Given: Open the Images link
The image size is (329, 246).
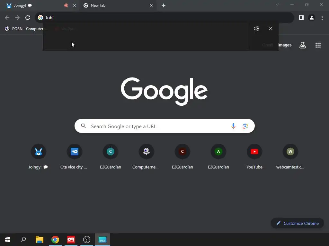Looking at the screenshot, I should (x=285, y=45).
